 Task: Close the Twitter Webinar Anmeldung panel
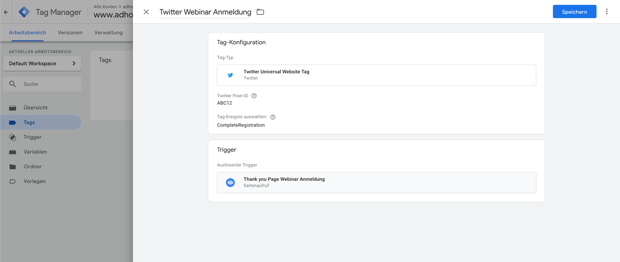click(146, 12)
